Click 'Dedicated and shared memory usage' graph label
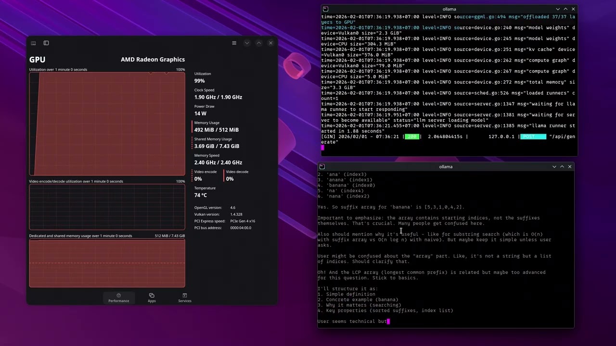This screenshot has height=346, width=616. point(80,236)
